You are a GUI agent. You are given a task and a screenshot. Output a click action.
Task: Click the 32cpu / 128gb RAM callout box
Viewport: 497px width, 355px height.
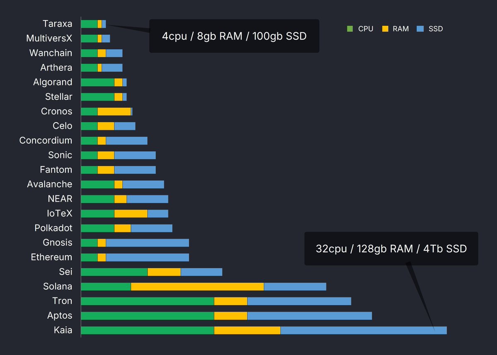(391, 249)
